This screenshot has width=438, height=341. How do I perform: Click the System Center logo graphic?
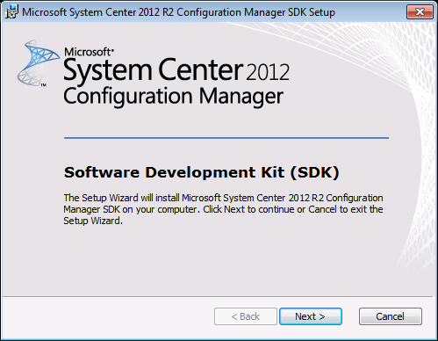coord(38,63)
